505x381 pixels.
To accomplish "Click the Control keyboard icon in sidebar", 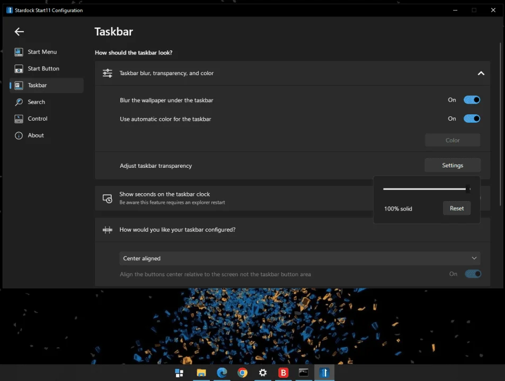I will tap(19, 119).
